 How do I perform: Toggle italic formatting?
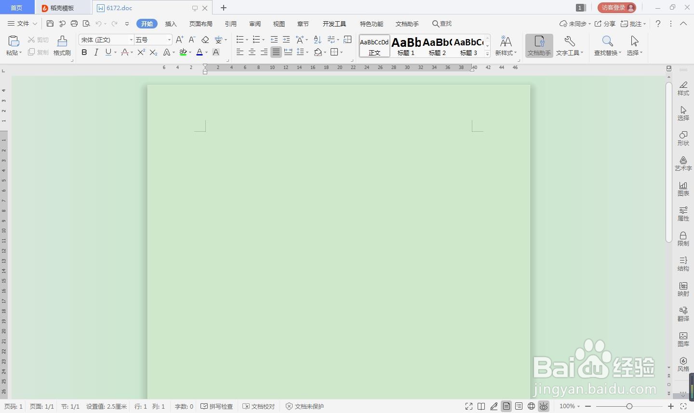pos(96,52)
